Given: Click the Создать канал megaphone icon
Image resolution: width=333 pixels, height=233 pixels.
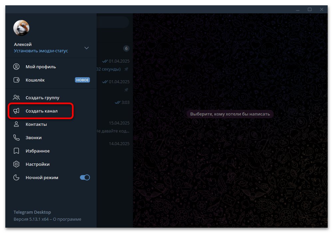Looking at the screenshot, I should coord(16,111).
